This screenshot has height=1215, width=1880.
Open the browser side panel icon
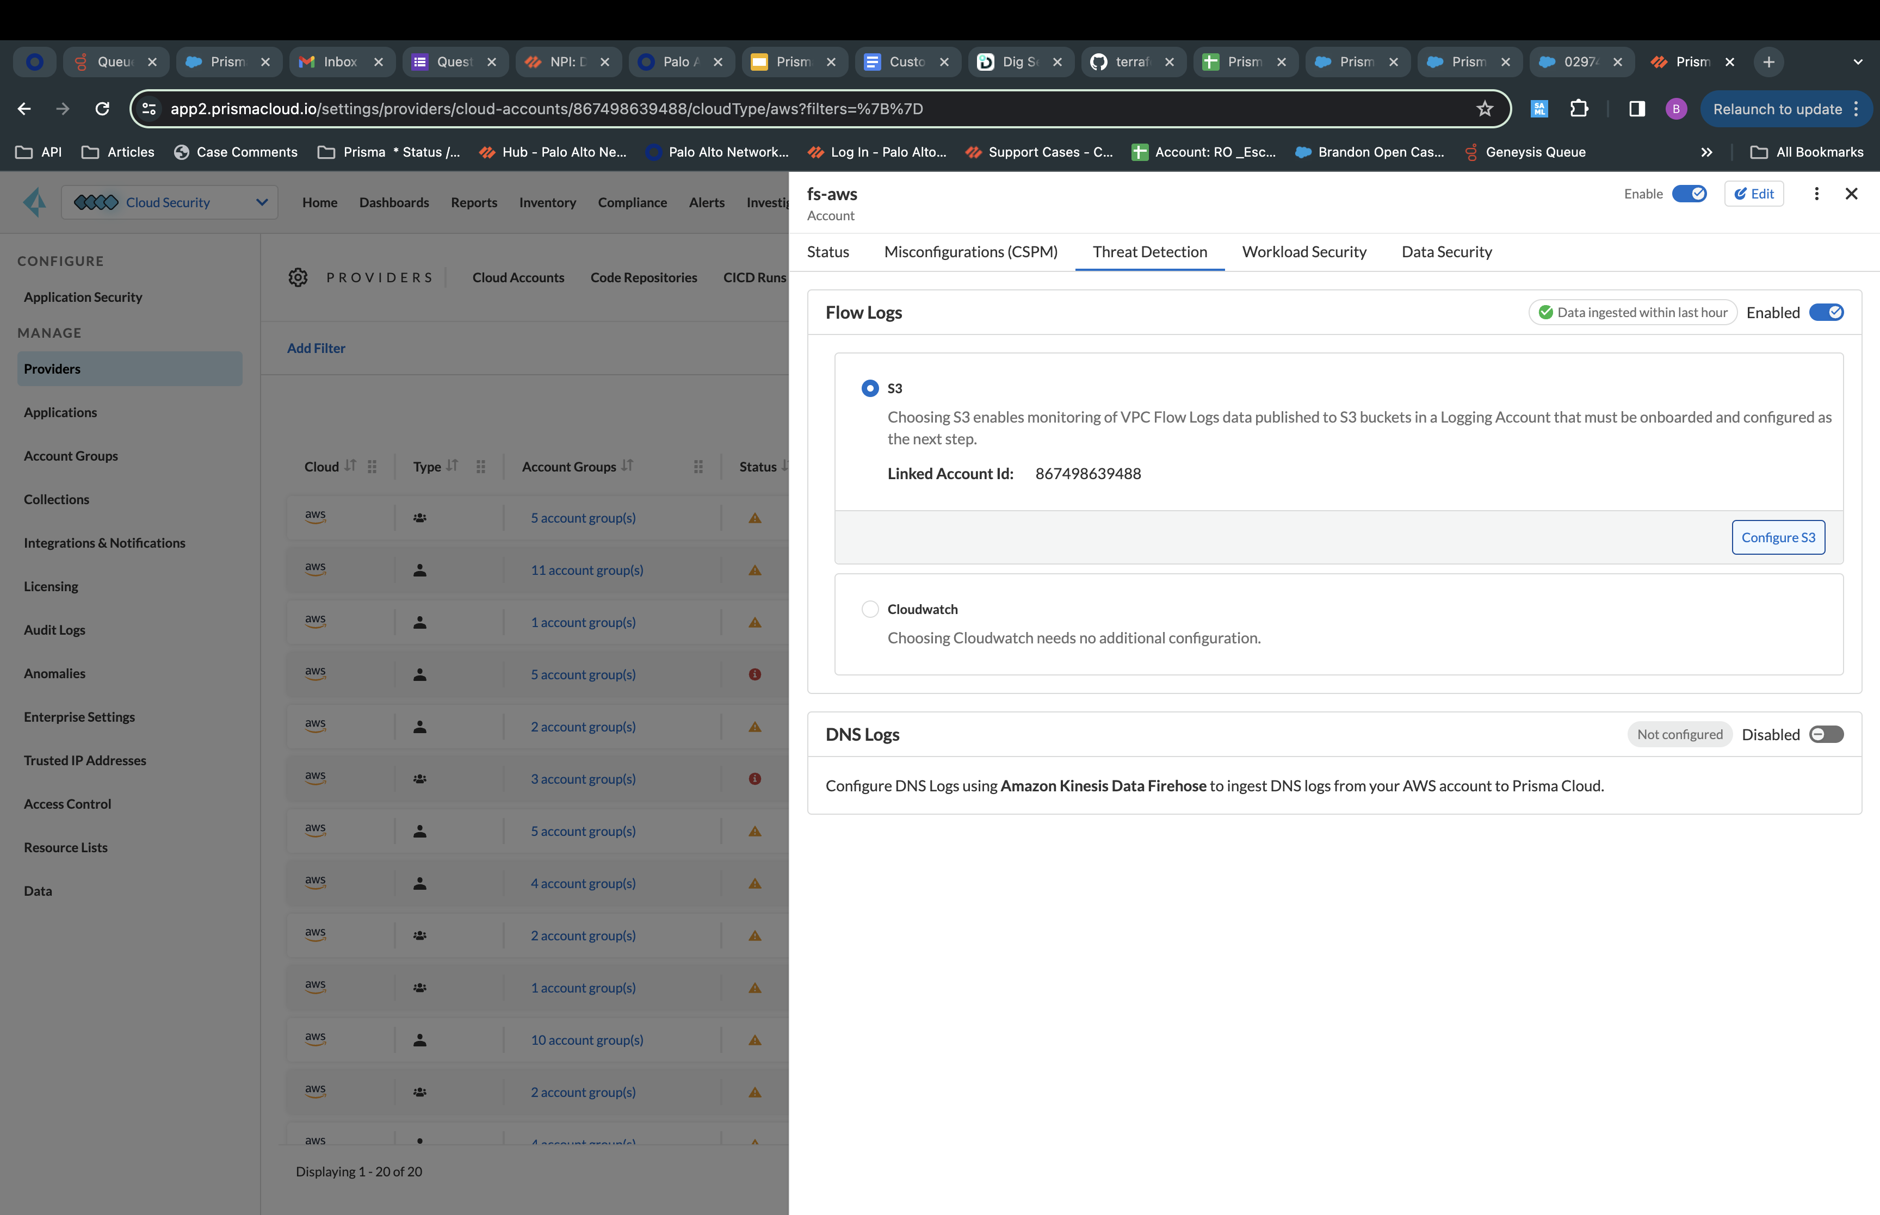point(1636,109)
